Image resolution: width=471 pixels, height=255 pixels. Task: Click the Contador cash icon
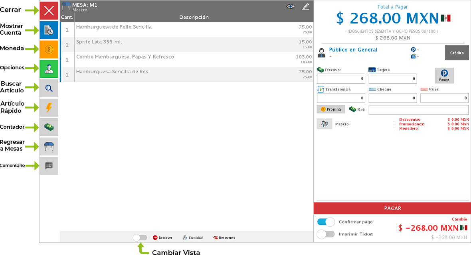(x=49, y=127)
